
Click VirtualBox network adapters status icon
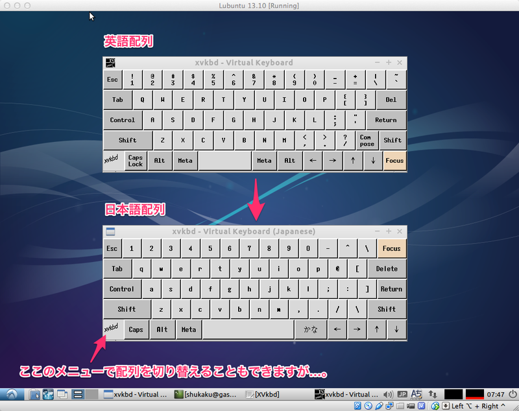pyautogui.click(x=390, y=406)
